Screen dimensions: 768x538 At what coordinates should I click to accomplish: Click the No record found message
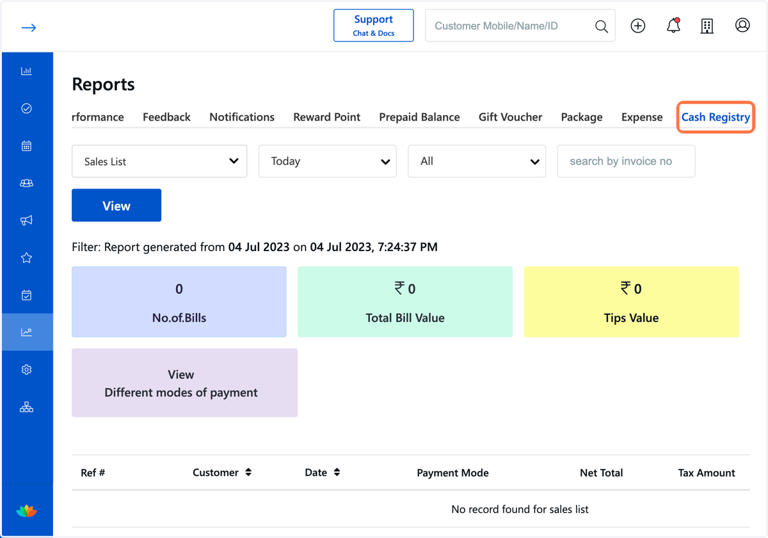pos(520,509)
